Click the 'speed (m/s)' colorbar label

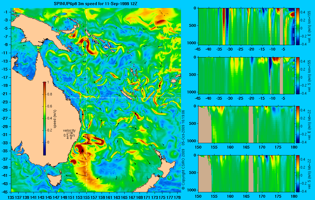pos(55,119)
